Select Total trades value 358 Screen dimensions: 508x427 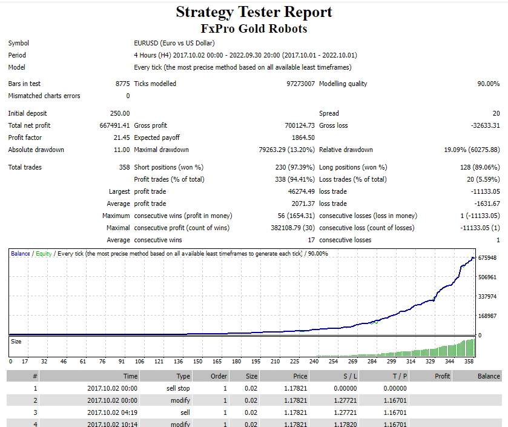124,167
